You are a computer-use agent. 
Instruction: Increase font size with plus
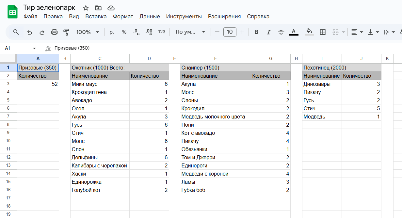pyautogui.click(x=242, y=32)
